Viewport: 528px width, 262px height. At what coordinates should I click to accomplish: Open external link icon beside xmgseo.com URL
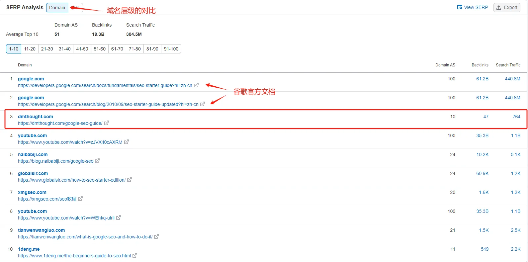coord(80,199)
